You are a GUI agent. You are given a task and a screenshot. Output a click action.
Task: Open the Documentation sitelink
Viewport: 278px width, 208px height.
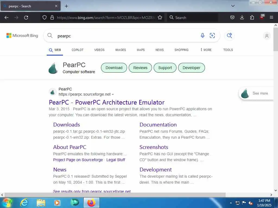point(158,125)
